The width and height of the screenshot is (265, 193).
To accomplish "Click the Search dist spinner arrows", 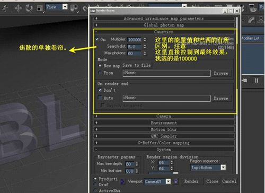I will click(x=145, y=47).
